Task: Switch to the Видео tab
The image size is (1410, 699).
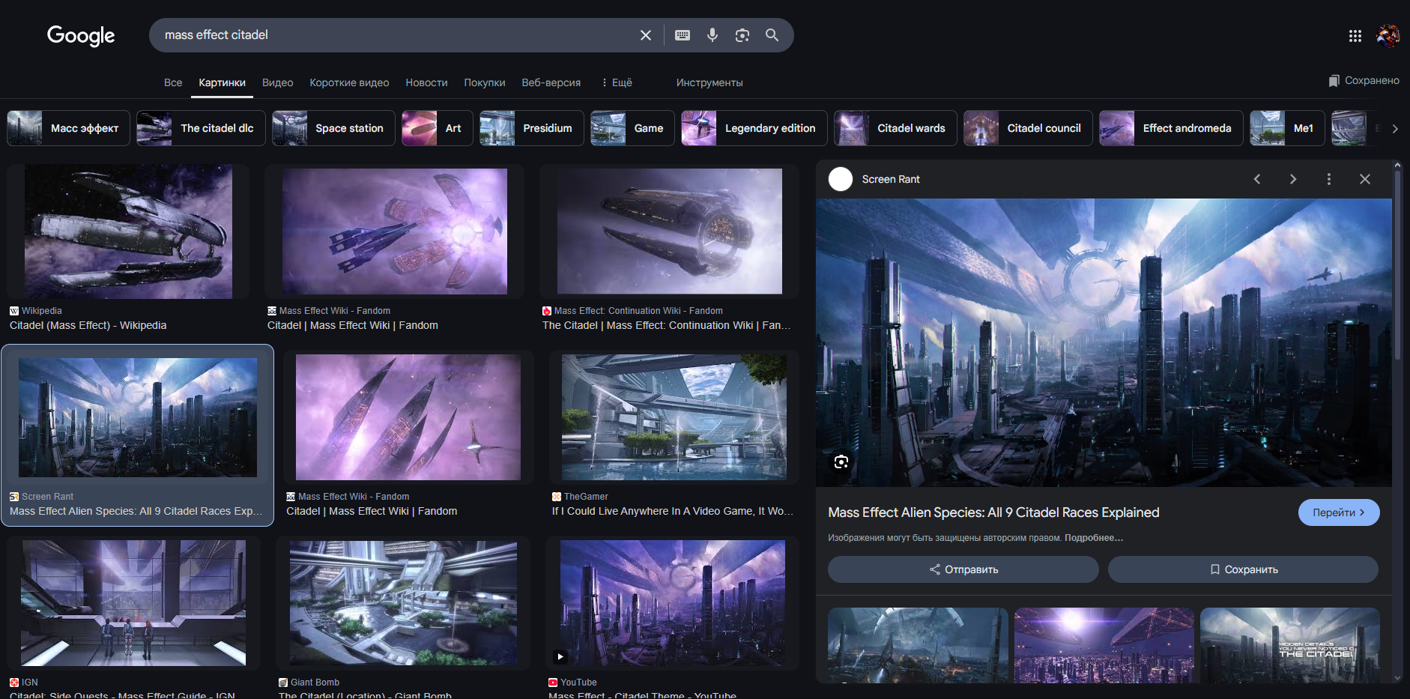Action: pos(277,82)
